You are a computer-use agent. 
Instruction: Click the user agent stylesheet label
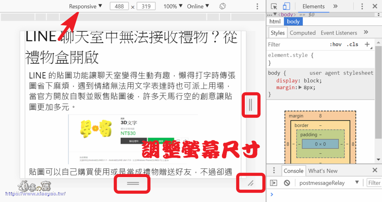click(341, 73)
